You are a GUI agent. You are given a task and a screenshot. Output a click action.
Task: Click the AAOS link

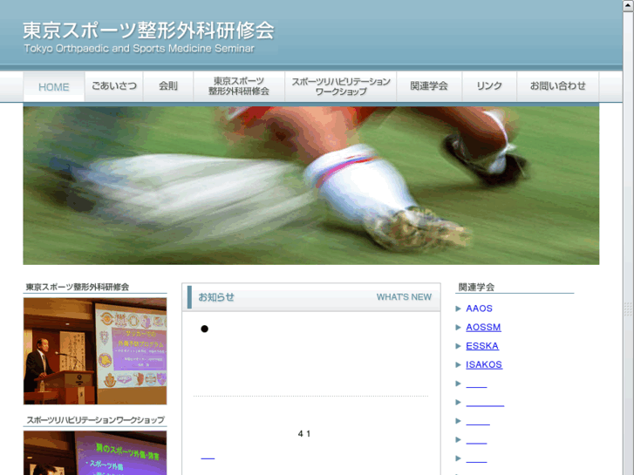pos(479,309)
